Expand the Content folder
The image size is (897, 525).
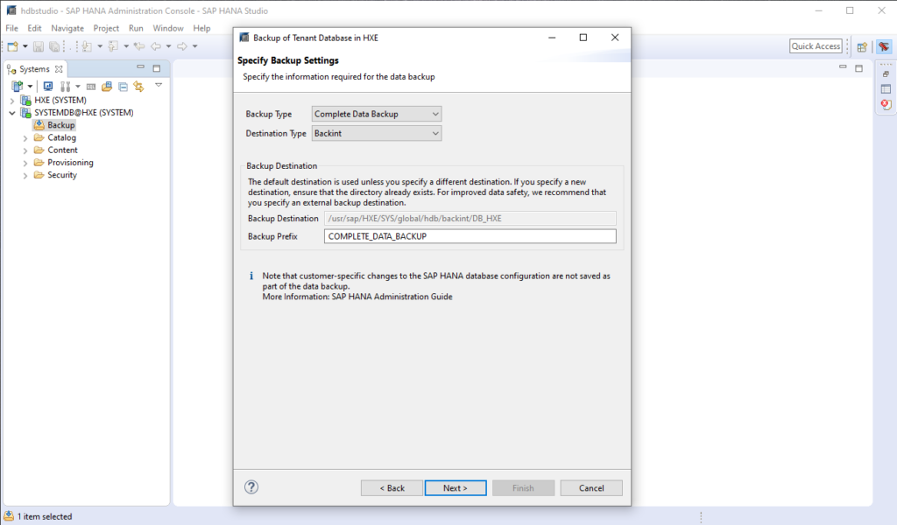25,150
